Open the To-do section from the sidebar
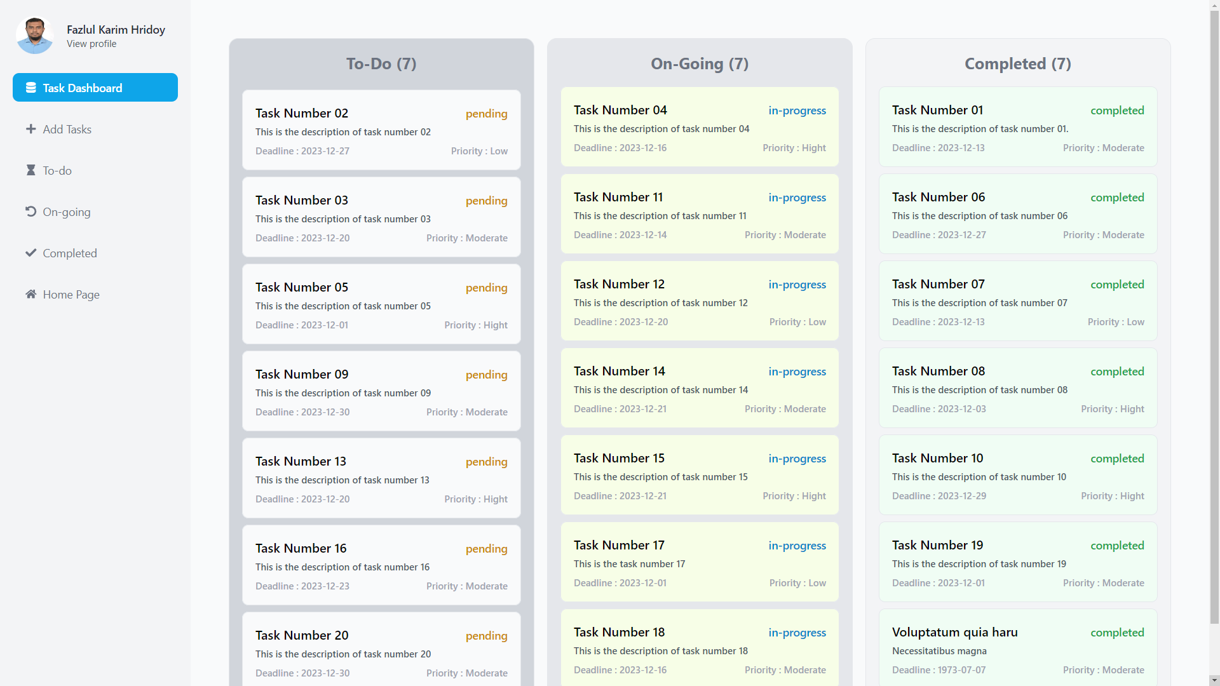This screenshot has width=1220, height=686. [57, 170]
